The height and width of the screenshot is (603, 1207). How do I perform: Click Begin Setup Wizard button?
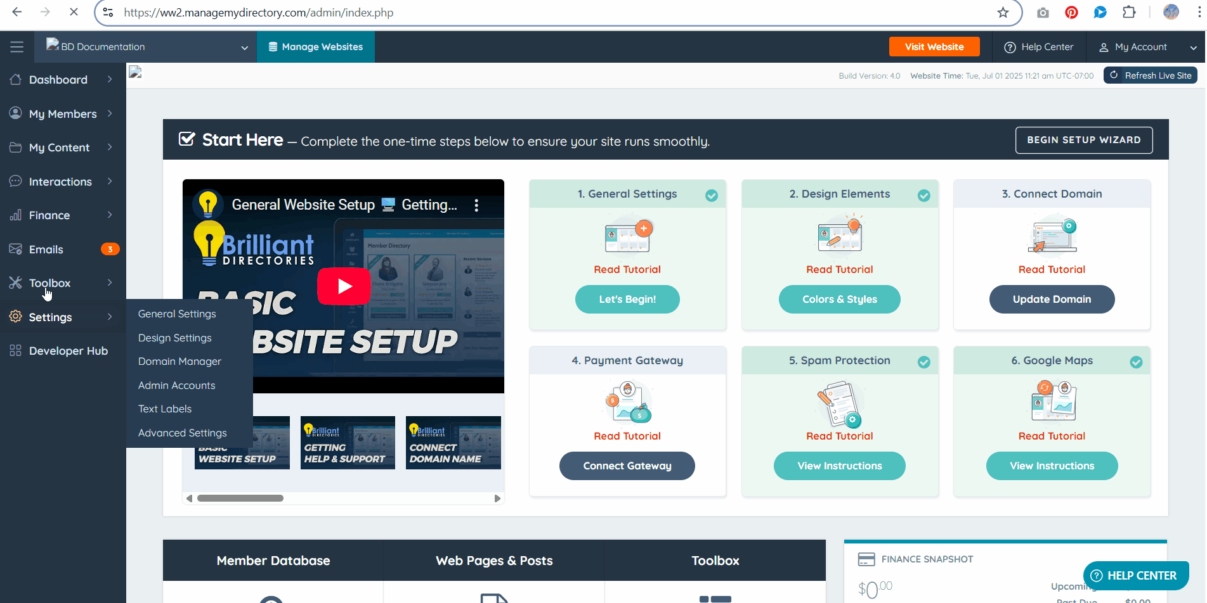(1084, 140)
